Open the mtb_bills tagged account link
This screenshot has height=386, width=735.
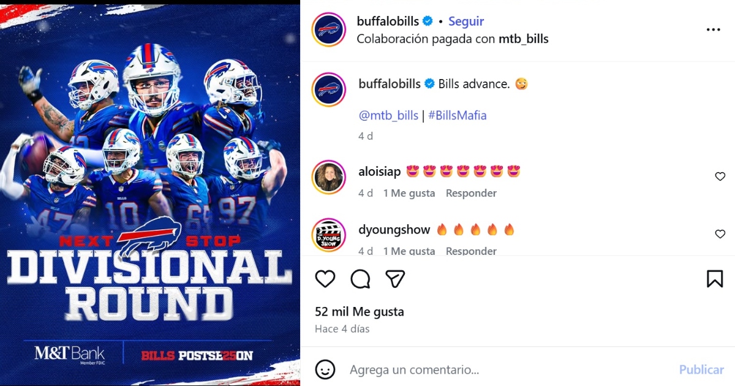click(388, 115)
